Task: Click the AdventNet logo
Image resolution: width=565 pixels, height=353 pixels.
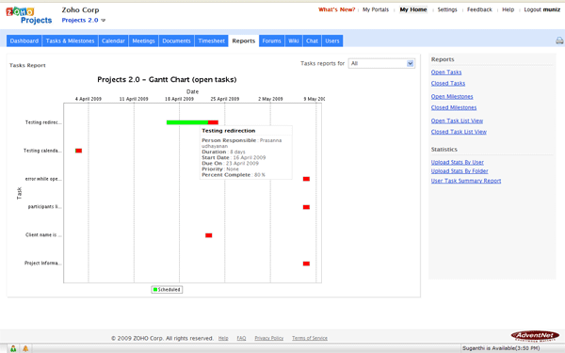Action: pos(535,336)
